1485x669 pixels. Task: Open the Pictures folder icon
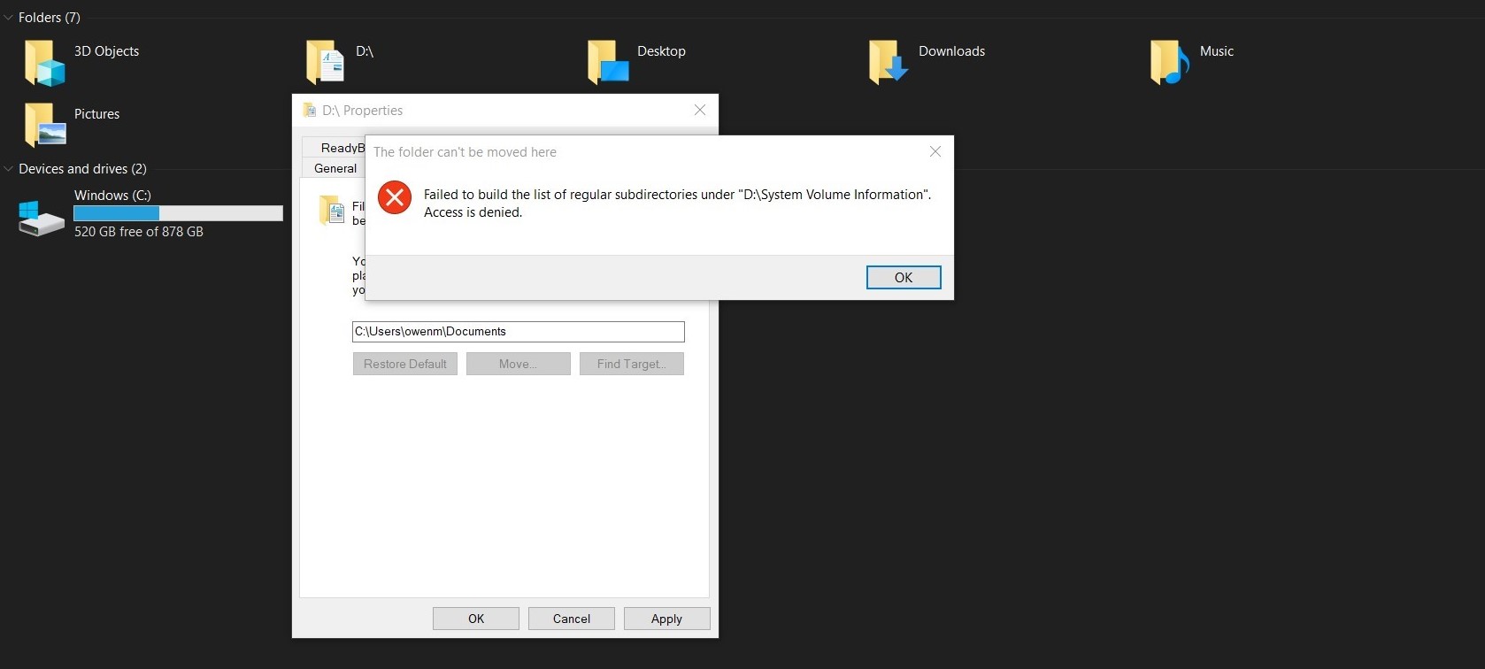tap(44, 124)
